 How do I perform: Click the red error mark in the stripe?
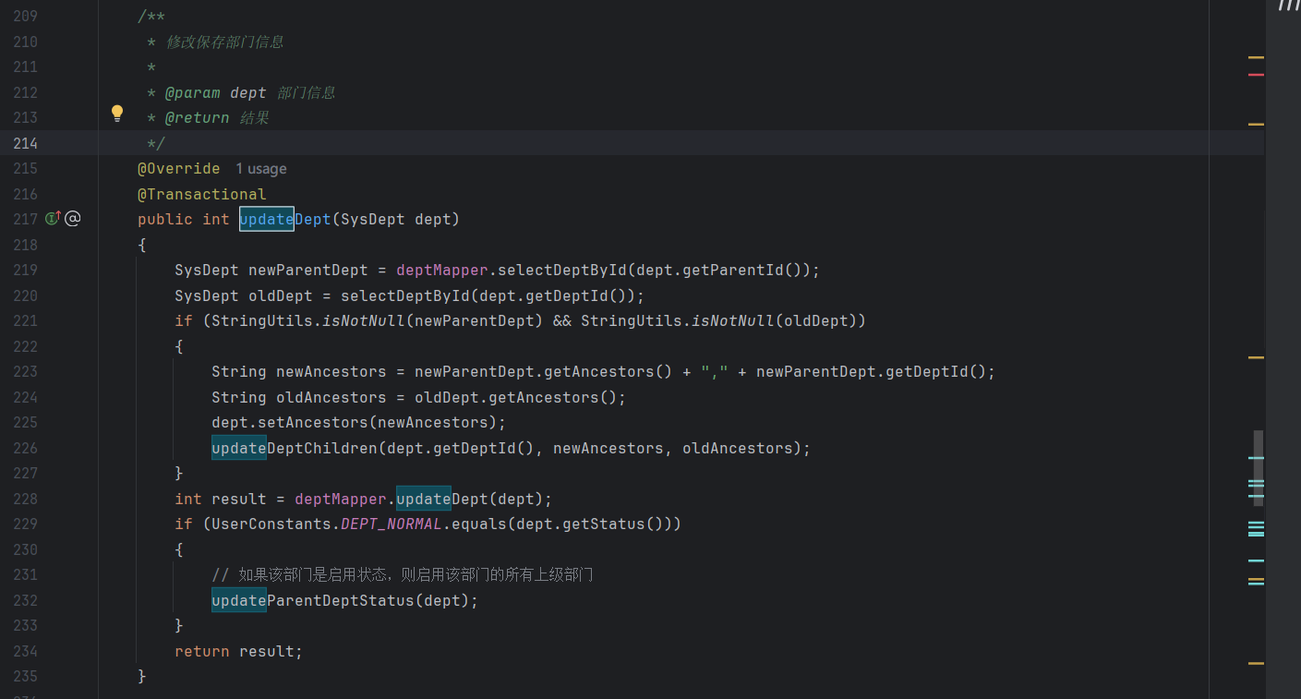tap(1256, 75)
